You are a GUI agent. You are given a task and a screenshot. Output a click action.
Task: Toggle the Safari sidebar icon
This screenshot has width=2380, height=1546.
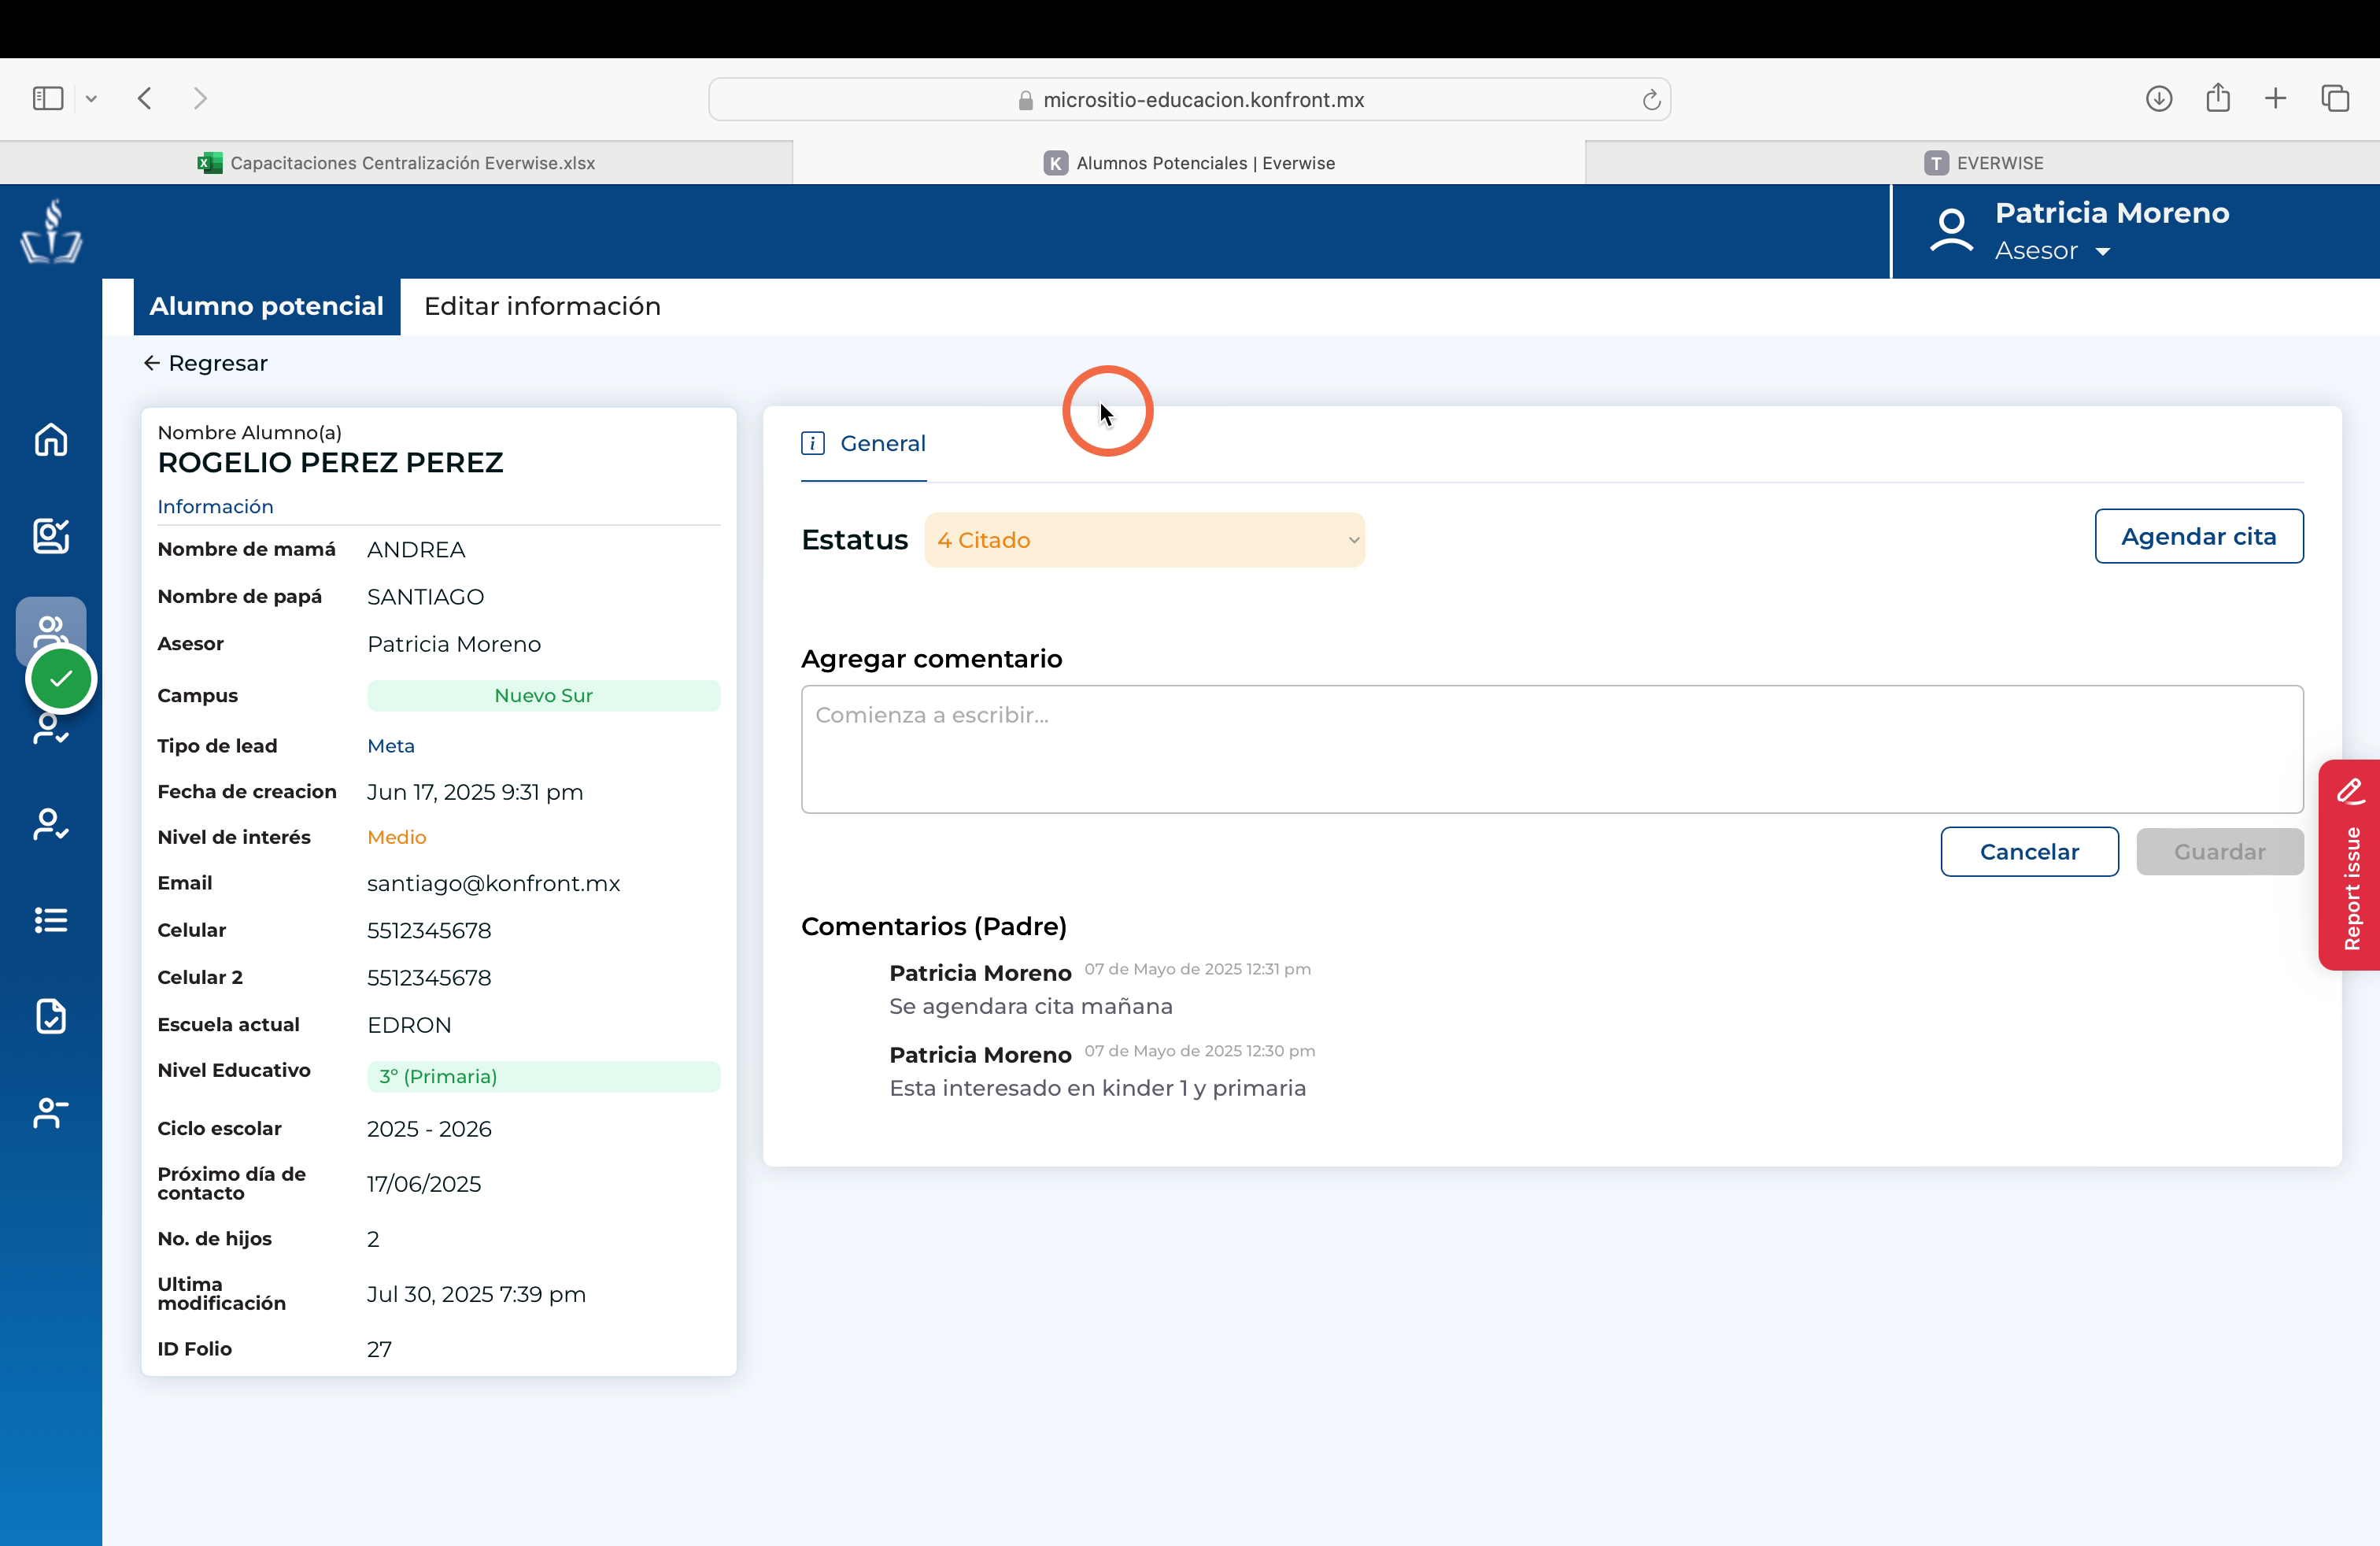point(48,98)
